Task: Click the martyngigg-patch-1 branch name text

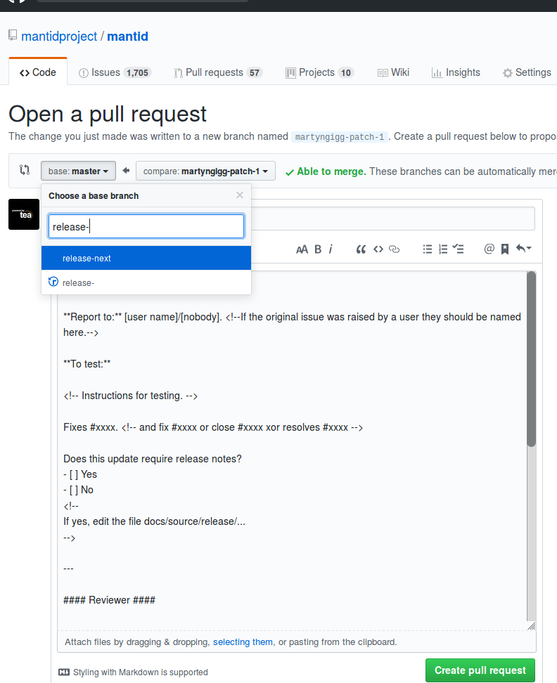Action: pos(340,137)
